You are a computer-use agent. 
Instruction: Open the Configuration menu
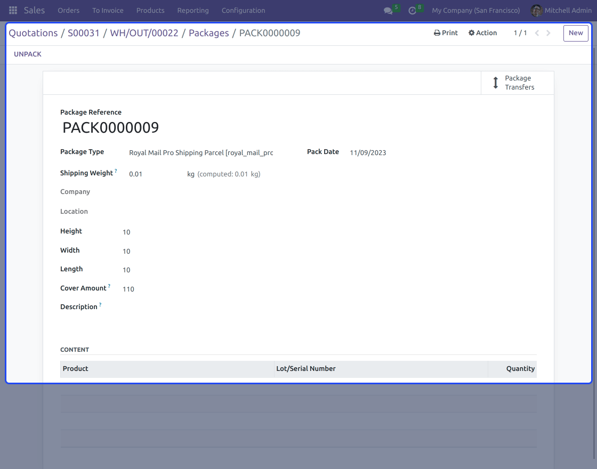click(243, 10)
